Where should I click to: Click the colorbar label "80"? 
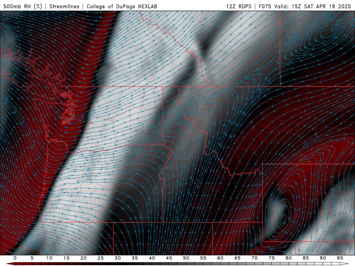tap(288, 258)
